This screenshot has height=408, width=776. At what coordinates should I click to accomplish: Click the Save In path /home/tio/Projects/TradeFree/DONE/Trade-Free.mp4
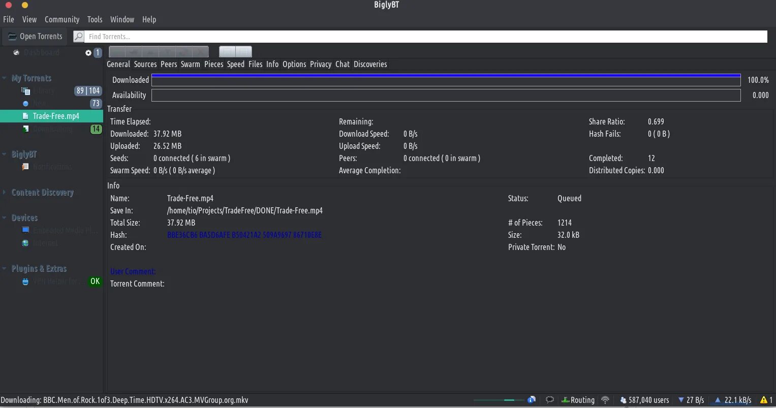tap(245, 210)
